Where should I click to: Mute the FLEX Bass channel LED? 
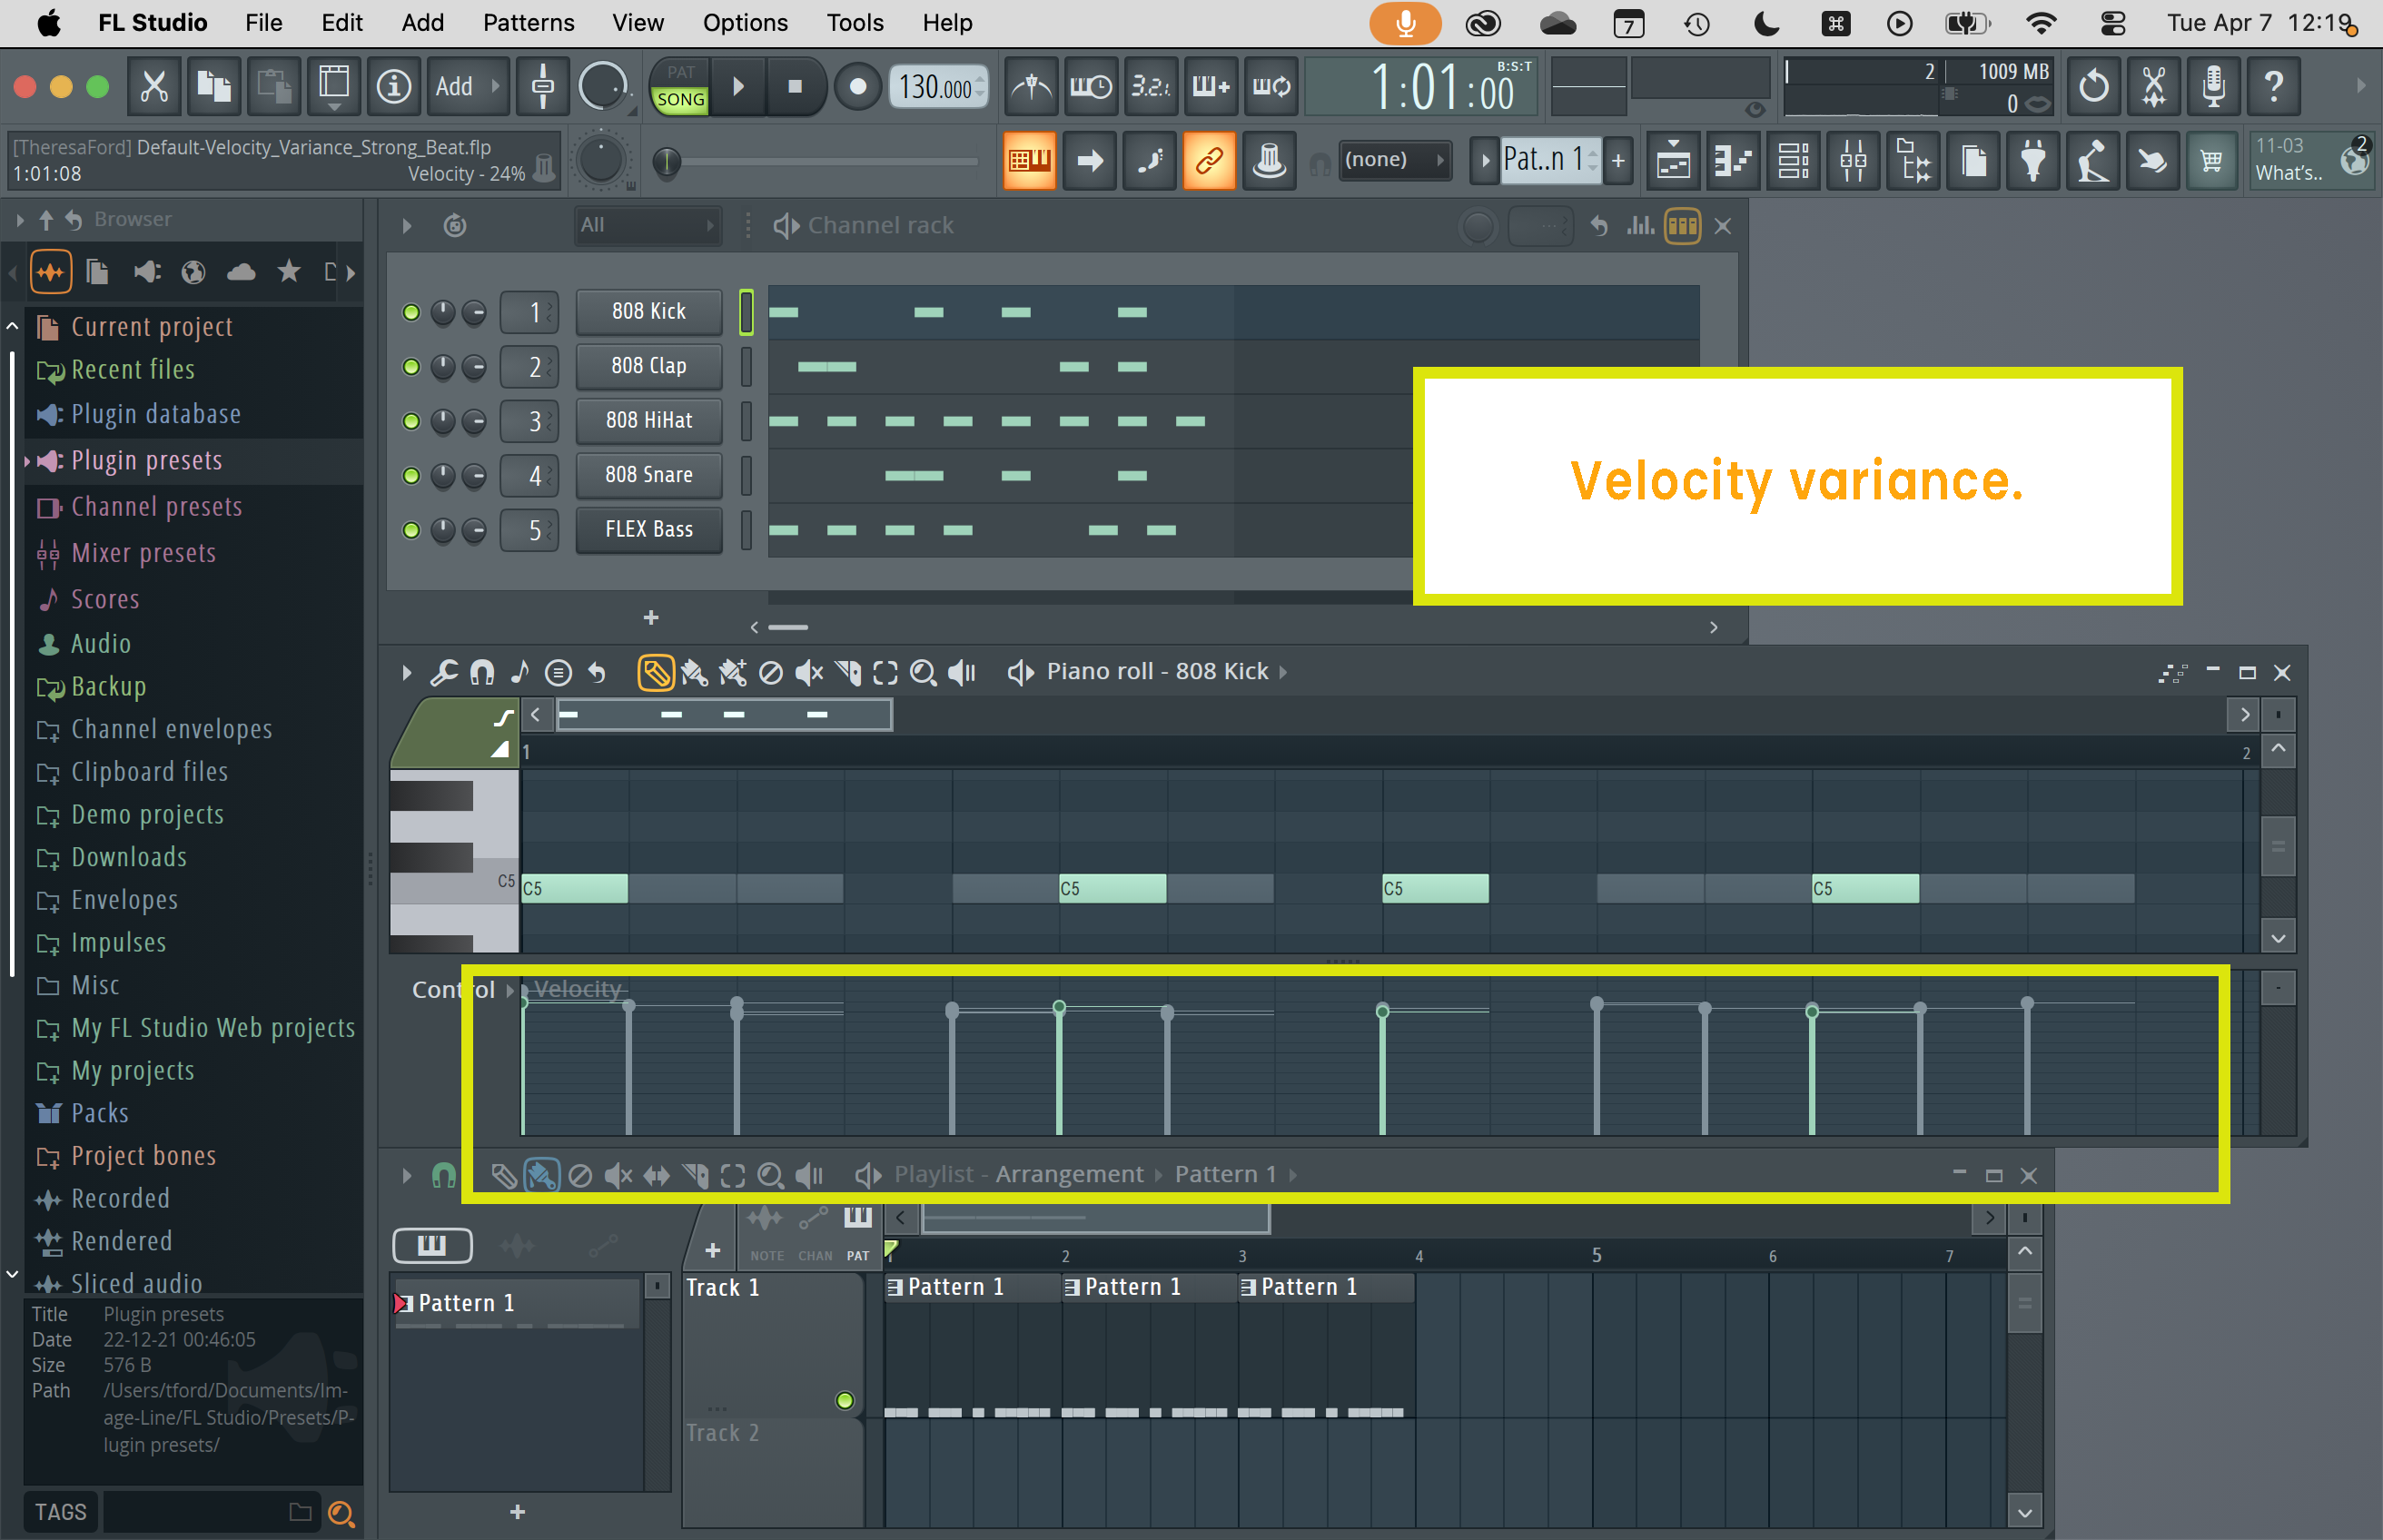coord(411,530)
